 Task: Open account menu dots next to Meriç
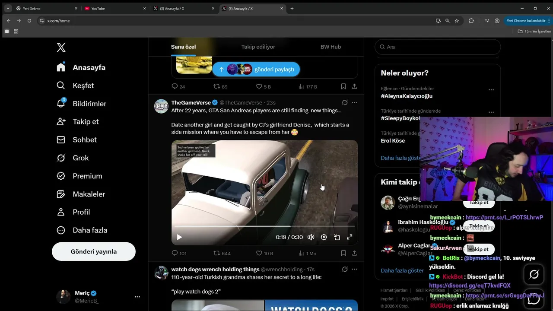137,297
